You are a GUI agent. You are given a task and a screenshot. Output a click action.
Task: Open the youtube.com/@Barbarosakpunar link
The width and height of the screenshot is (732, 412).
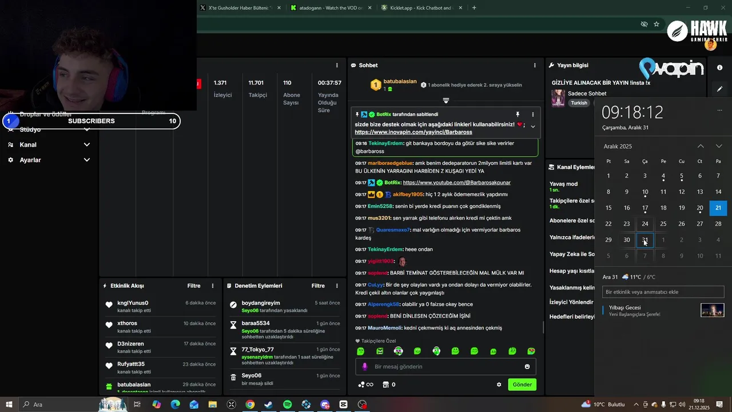tap(457, 183)
